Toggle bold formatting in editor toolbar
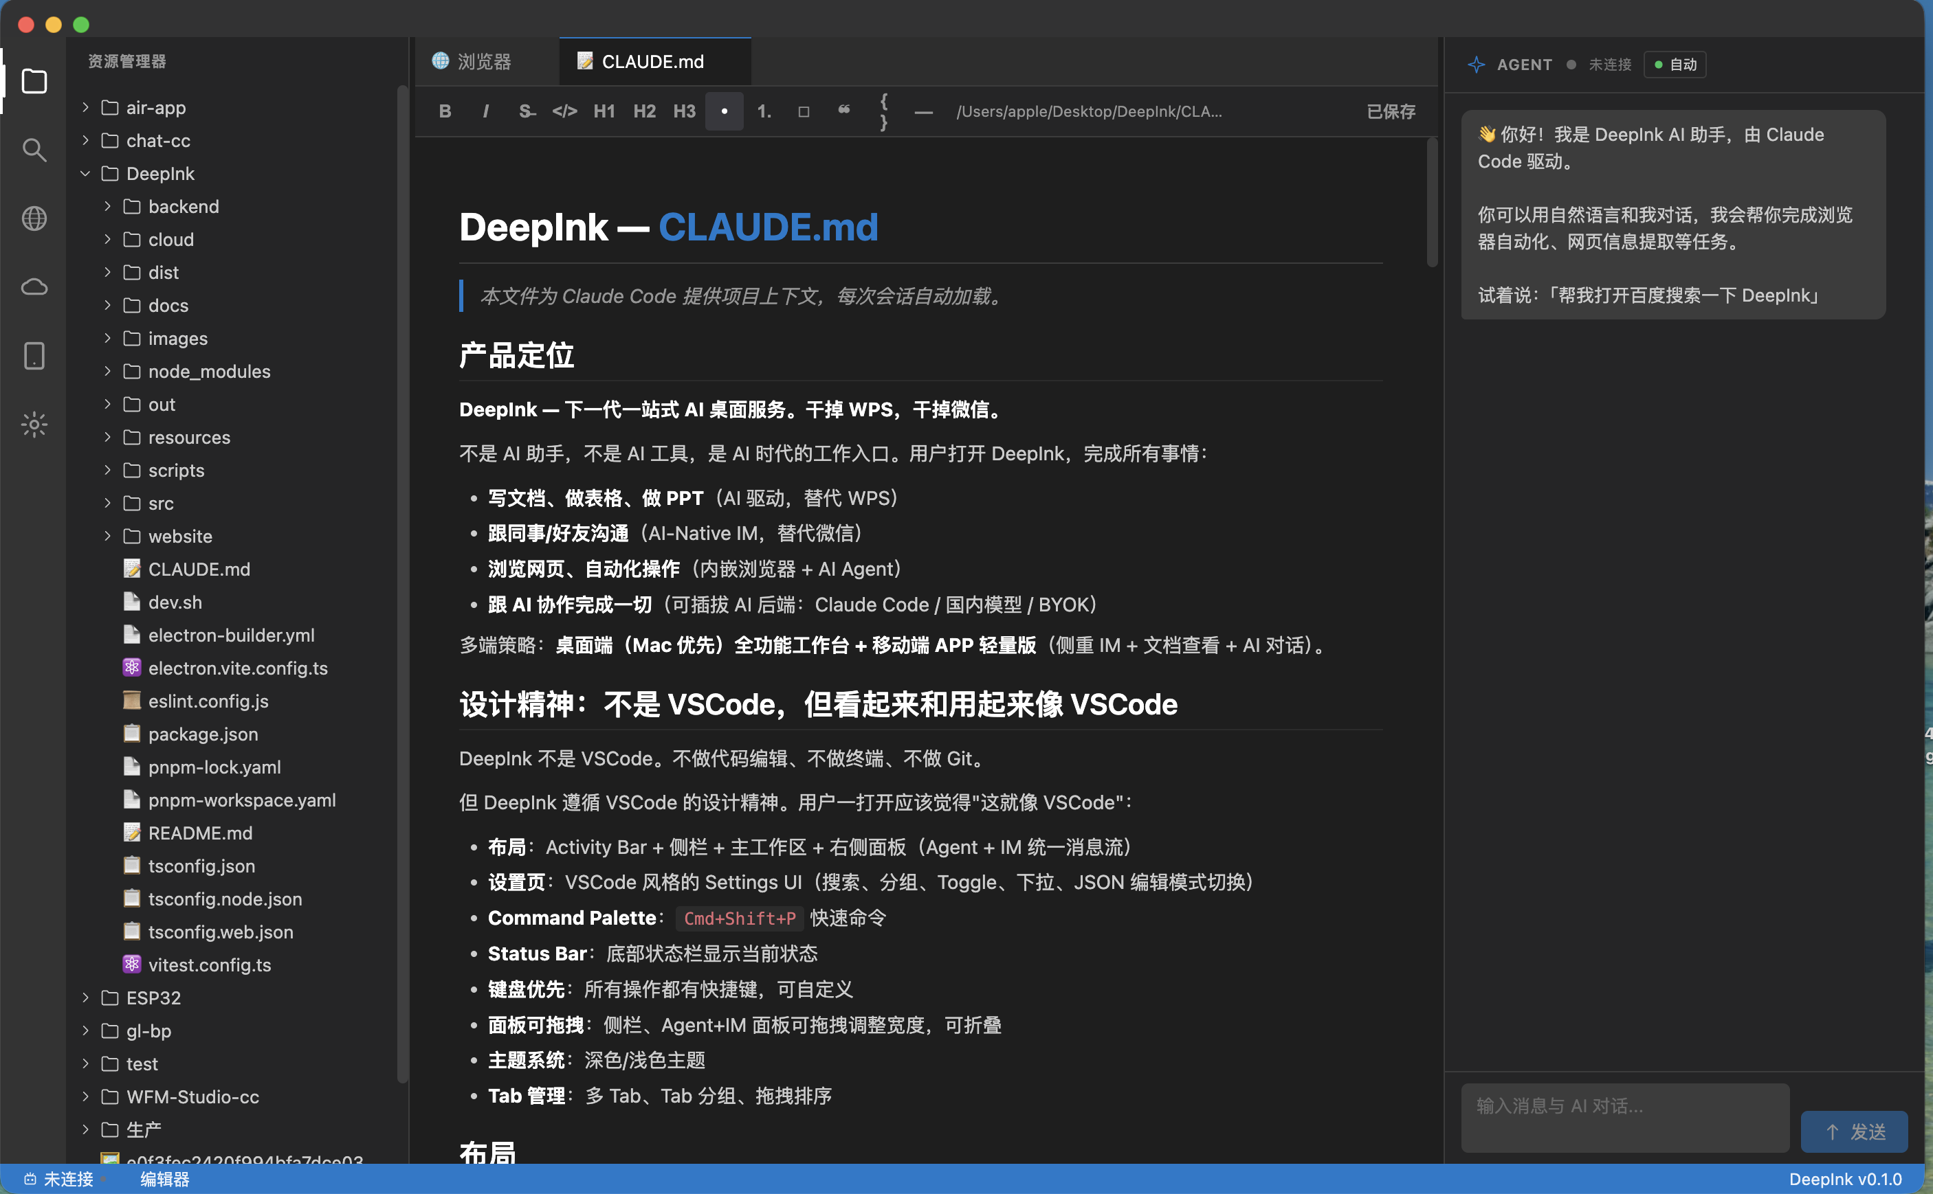 click(445, 111)
